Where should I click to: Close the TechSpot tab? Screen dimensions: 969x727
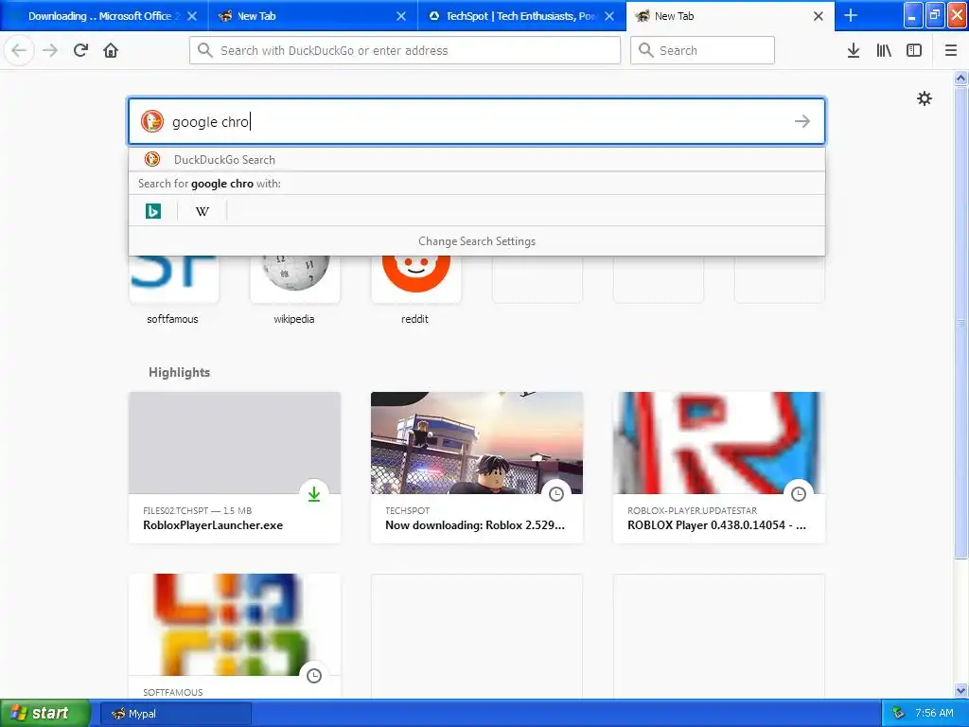(609, 16)
